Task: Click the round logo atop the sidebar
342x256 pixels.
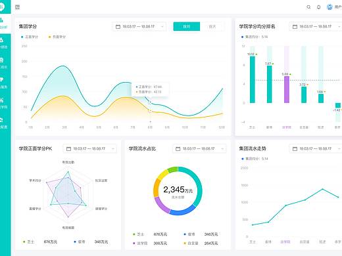Action: pos(2,7)
